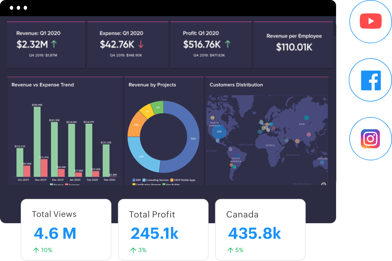
Task: Click the Jan 2020 axis label
Action: point(75,180)
